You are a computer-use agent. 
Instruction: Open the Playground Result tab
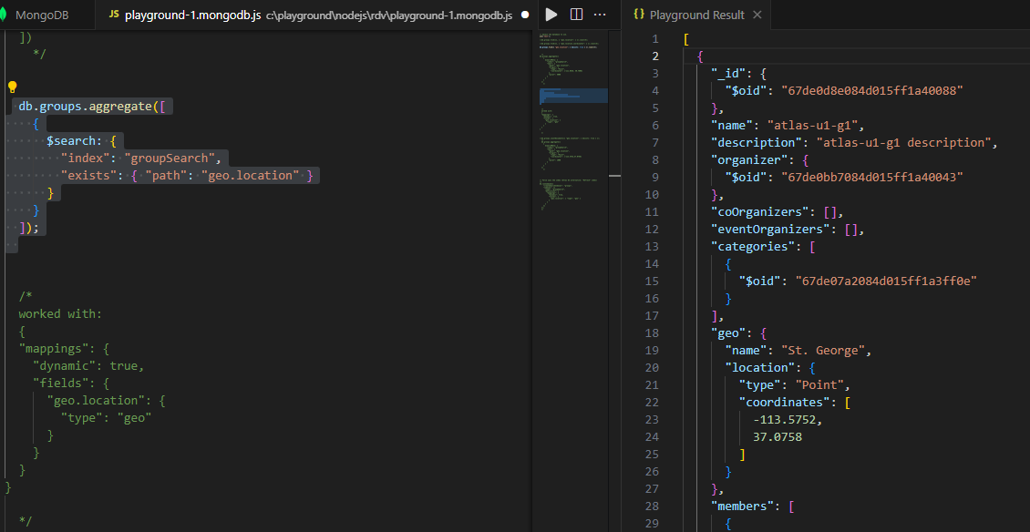point(696,15)
